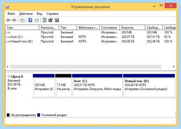Open Help via blue question mark icon

(30, 20)
